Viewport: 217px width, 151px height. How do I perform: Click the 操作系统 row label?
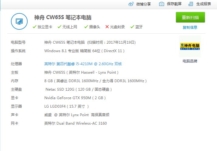click(x=18, y=51)
